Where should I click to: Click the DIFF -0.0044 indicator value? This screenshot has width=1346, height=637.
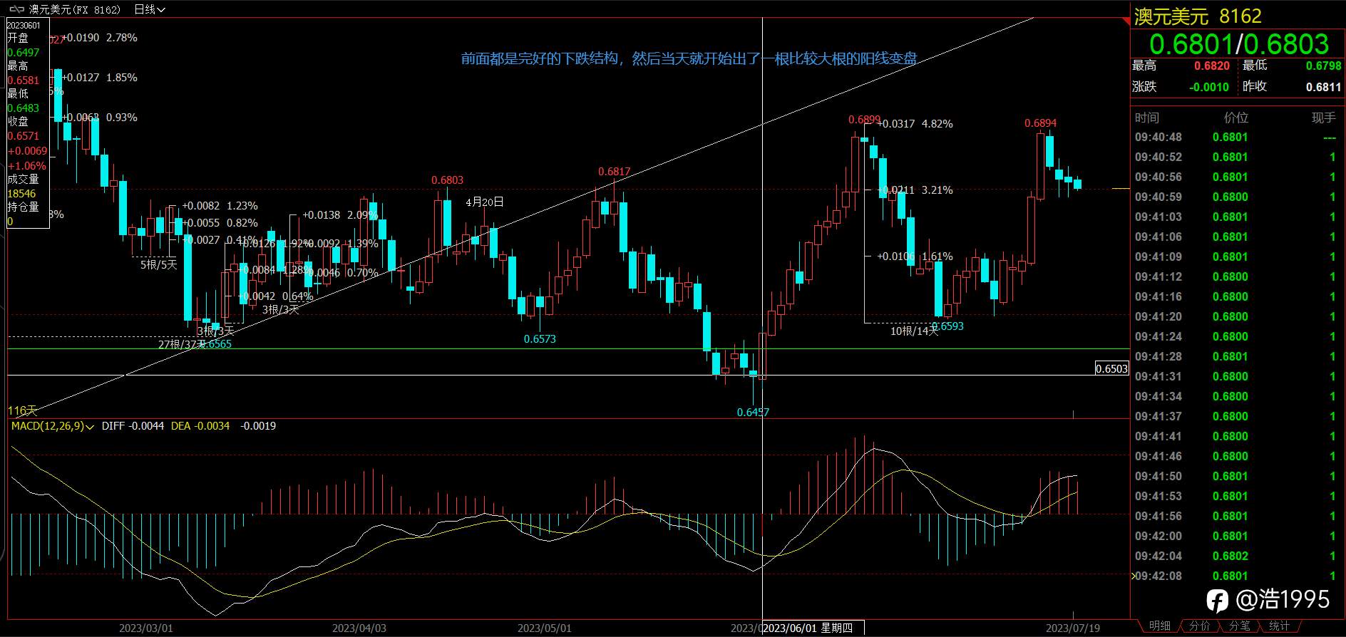[x=133, y=426]
